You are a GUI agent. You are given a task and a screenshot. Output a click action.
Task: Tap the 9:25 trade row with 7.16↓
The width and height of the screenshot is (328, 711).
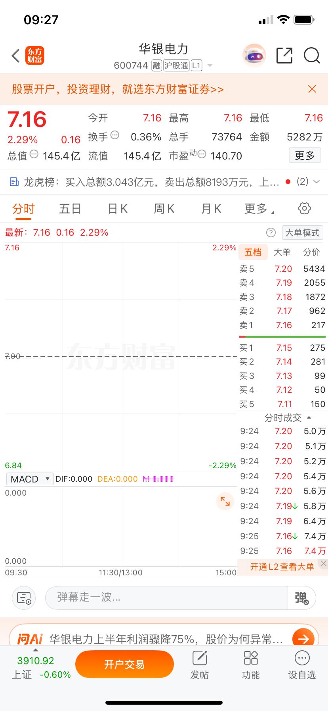coord(283,536)
